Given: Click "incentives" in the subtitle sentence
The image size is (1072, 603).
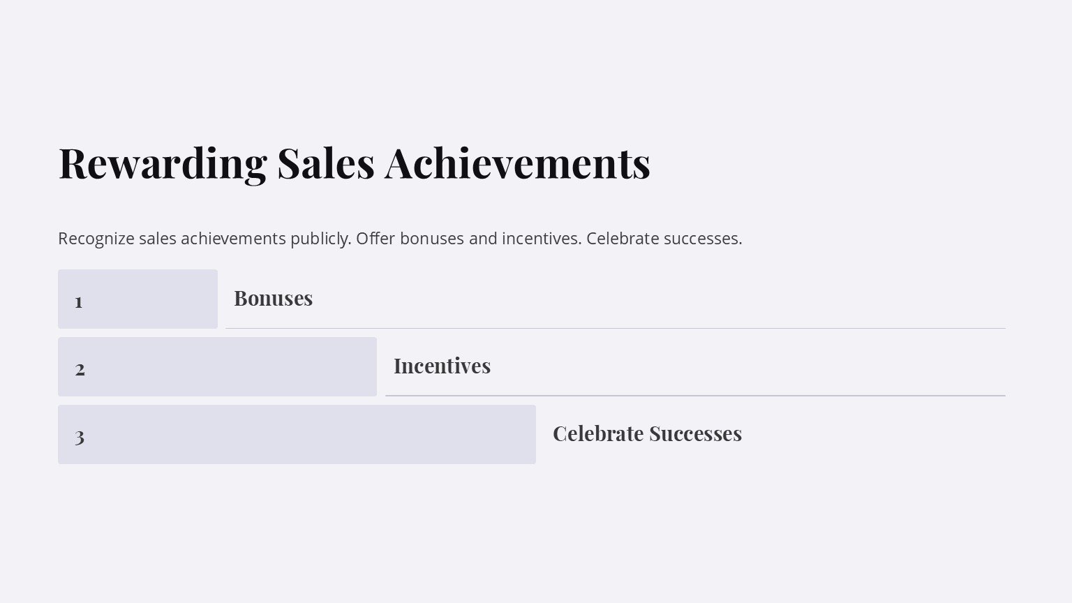Looking at the screenshot, I should coord(540,239).
